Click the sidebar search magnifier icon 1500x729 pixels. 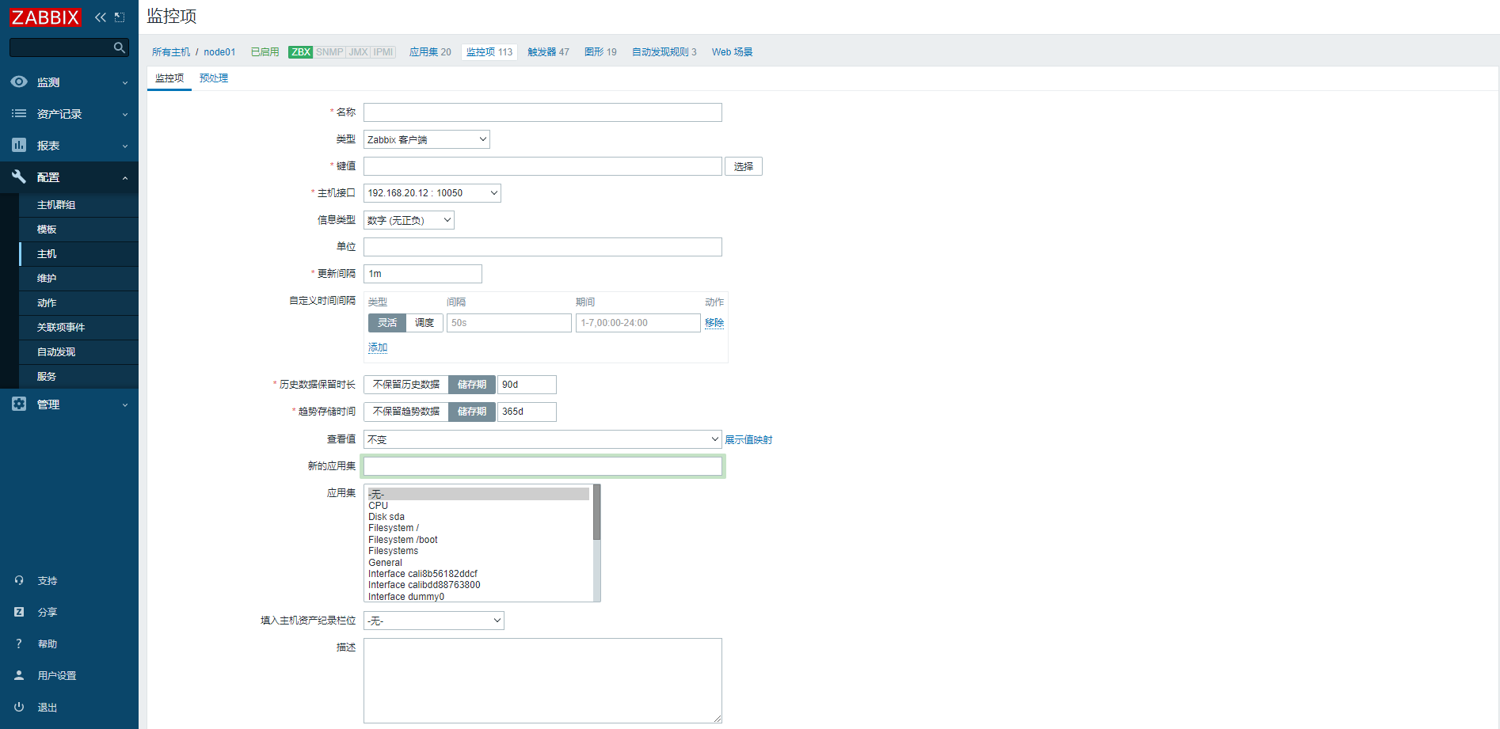click(x=119, y=47)
